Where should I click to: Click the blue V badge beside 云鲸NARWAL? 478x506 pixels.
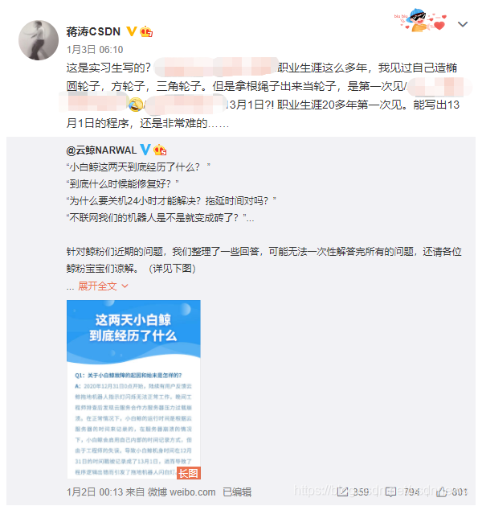[x=145, y=150]
